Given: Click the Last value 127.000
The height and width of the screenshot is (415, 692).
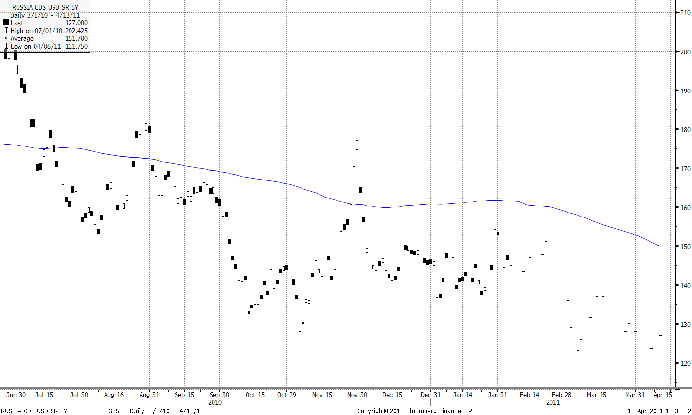Looking at the screenshot, I should [76, 23].
